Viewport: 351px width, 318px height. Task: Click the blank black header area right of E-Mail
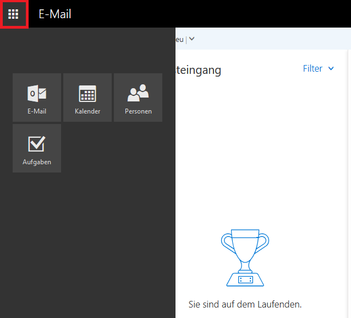point(220,14)
